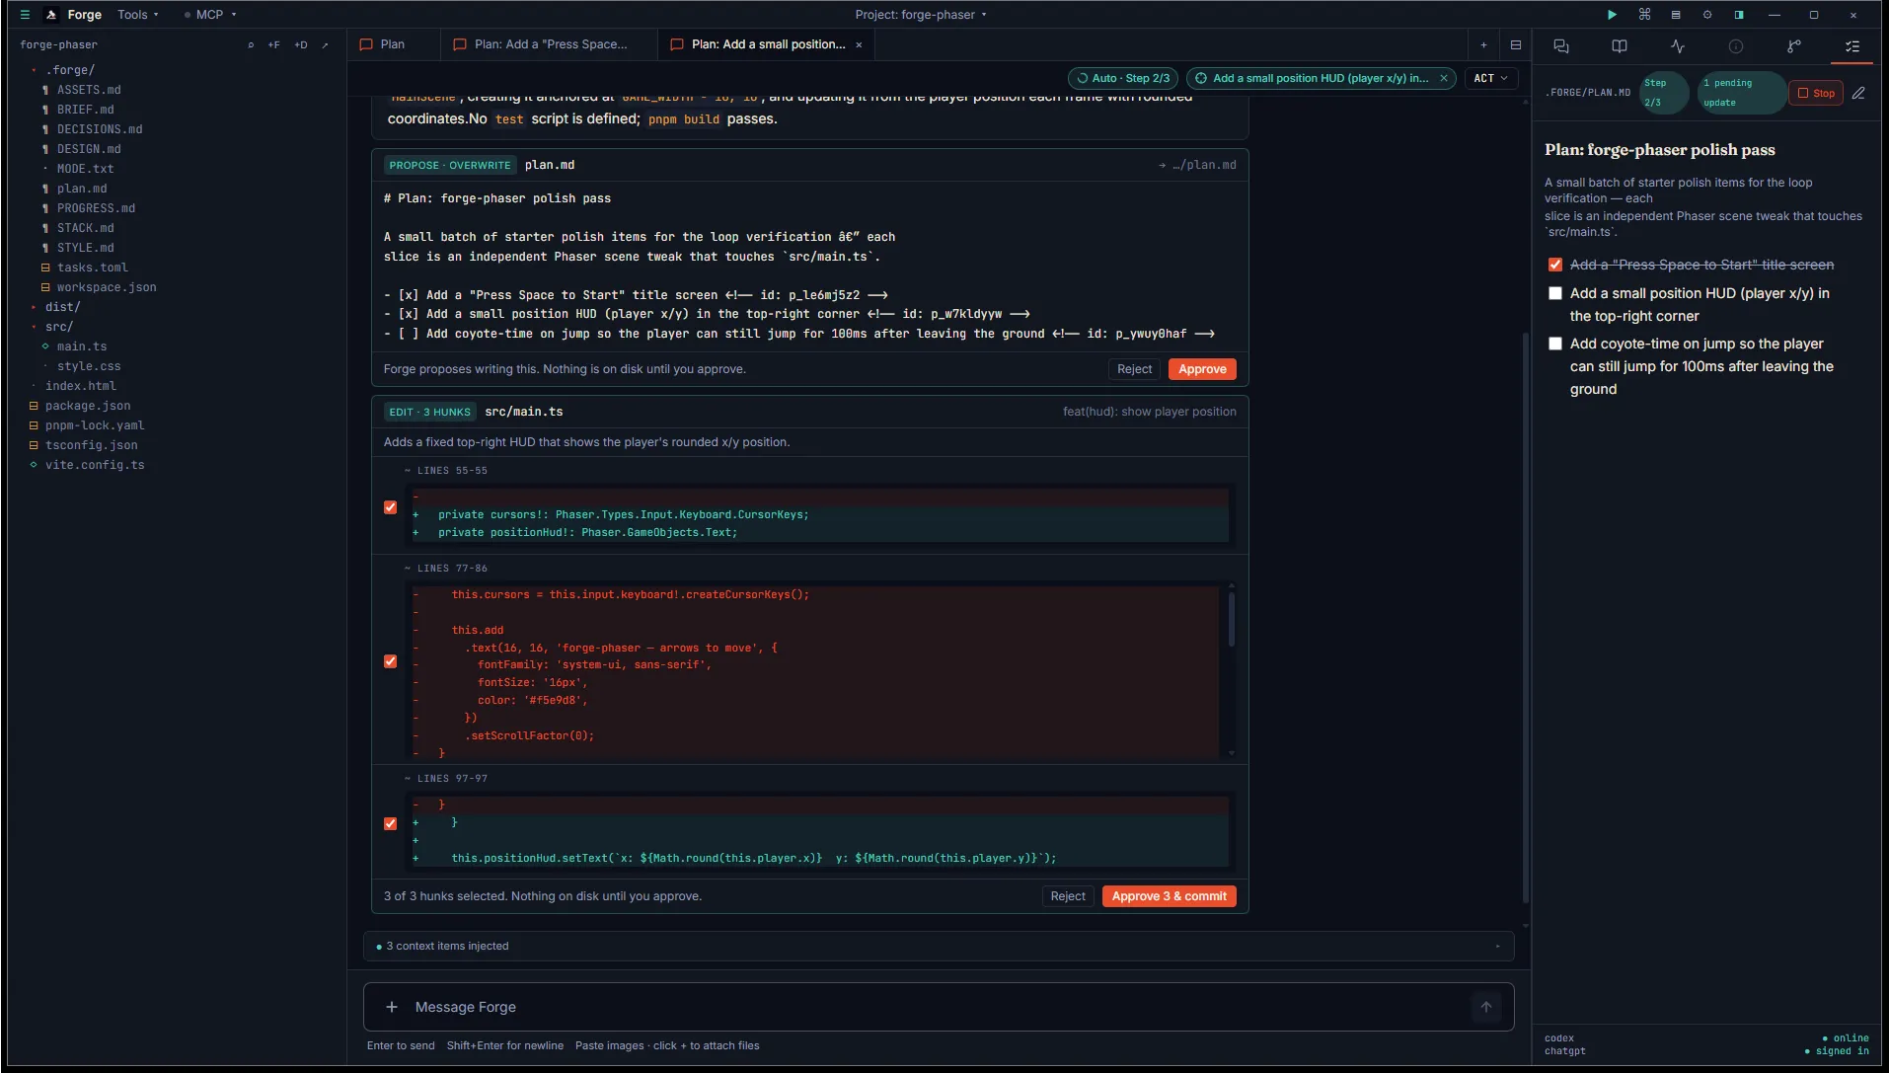
Task: Click the +F new file icon
Action: pyautogui.click(x=273, y=45)
